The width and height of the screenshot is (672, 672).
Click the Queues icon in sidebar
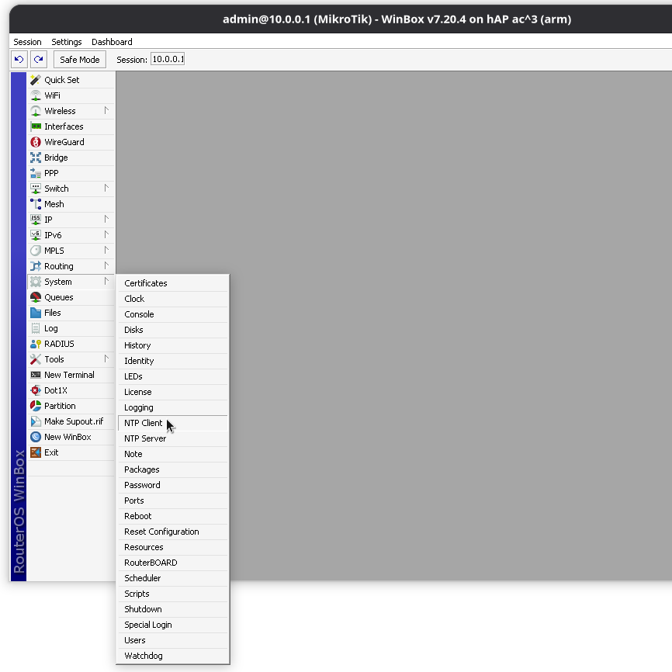[36, 297]
